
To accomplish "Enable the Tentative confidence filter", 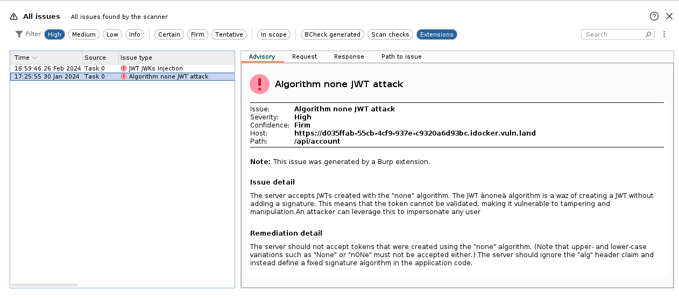I will point(229,34).
